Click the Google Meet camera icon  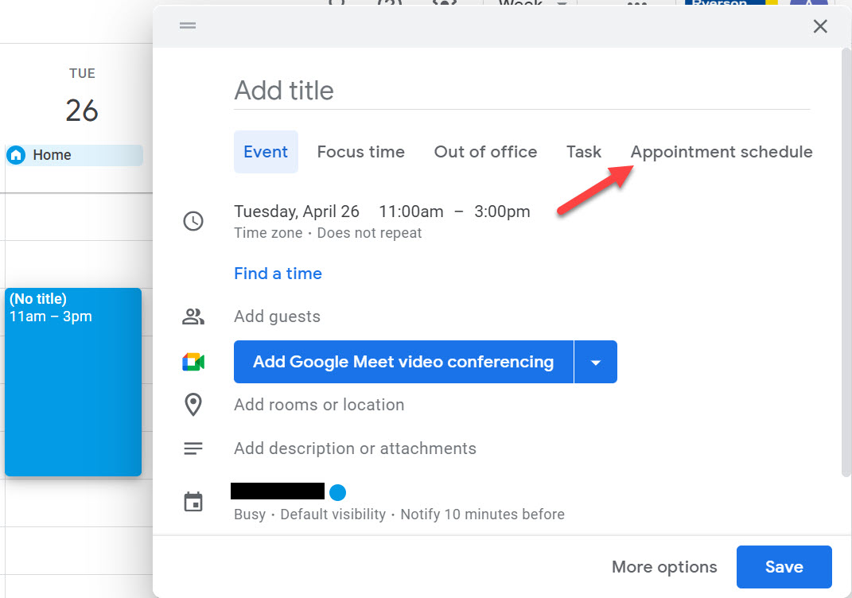[x=193, y=363]
